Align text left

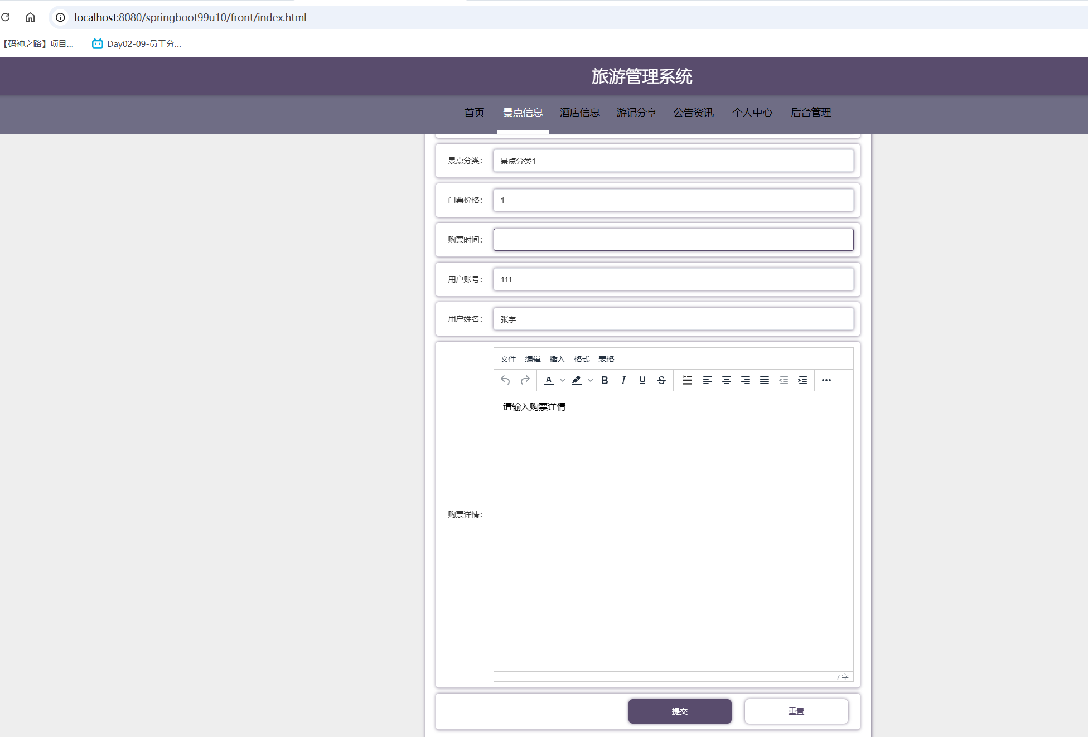click(x=708, y=380)
